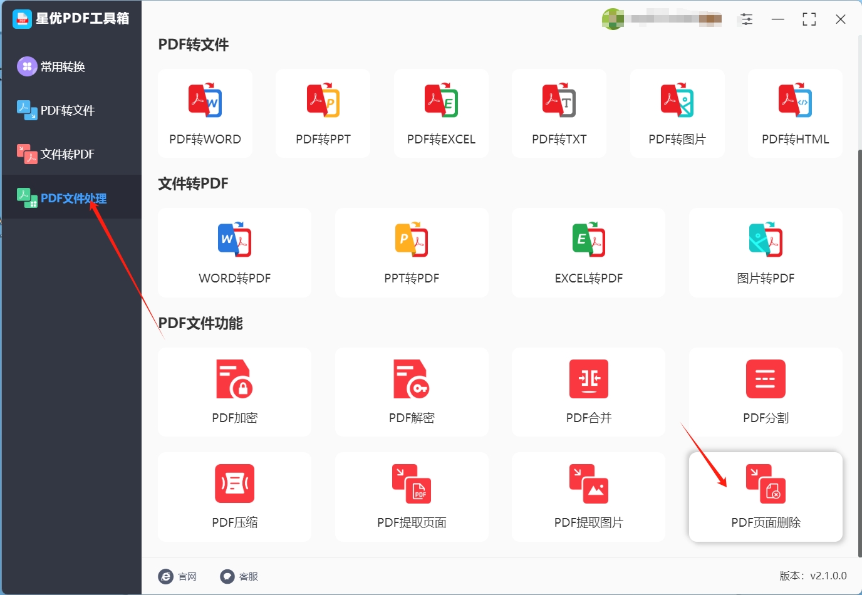Click the user avatar in title bar
Viewport: 862px width, 595px height.
pos(613,19)
